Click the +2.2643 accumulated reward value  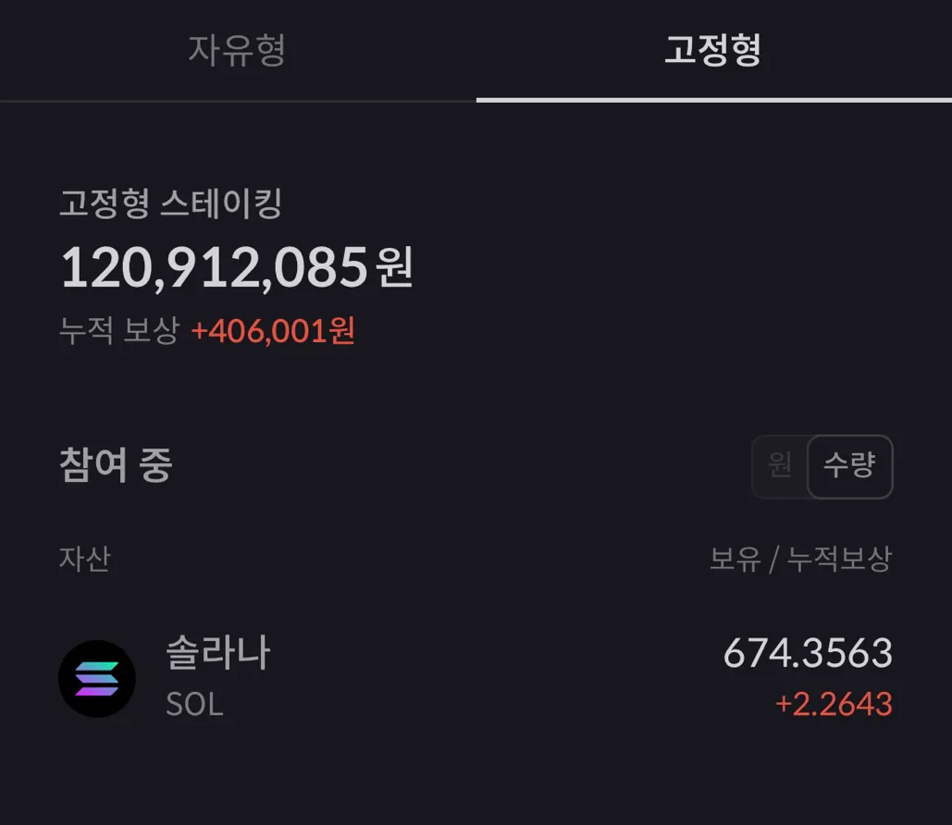point(833,704)
